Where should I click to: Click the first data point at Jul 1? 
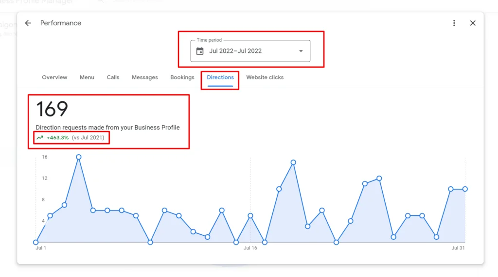click(36, 242)
